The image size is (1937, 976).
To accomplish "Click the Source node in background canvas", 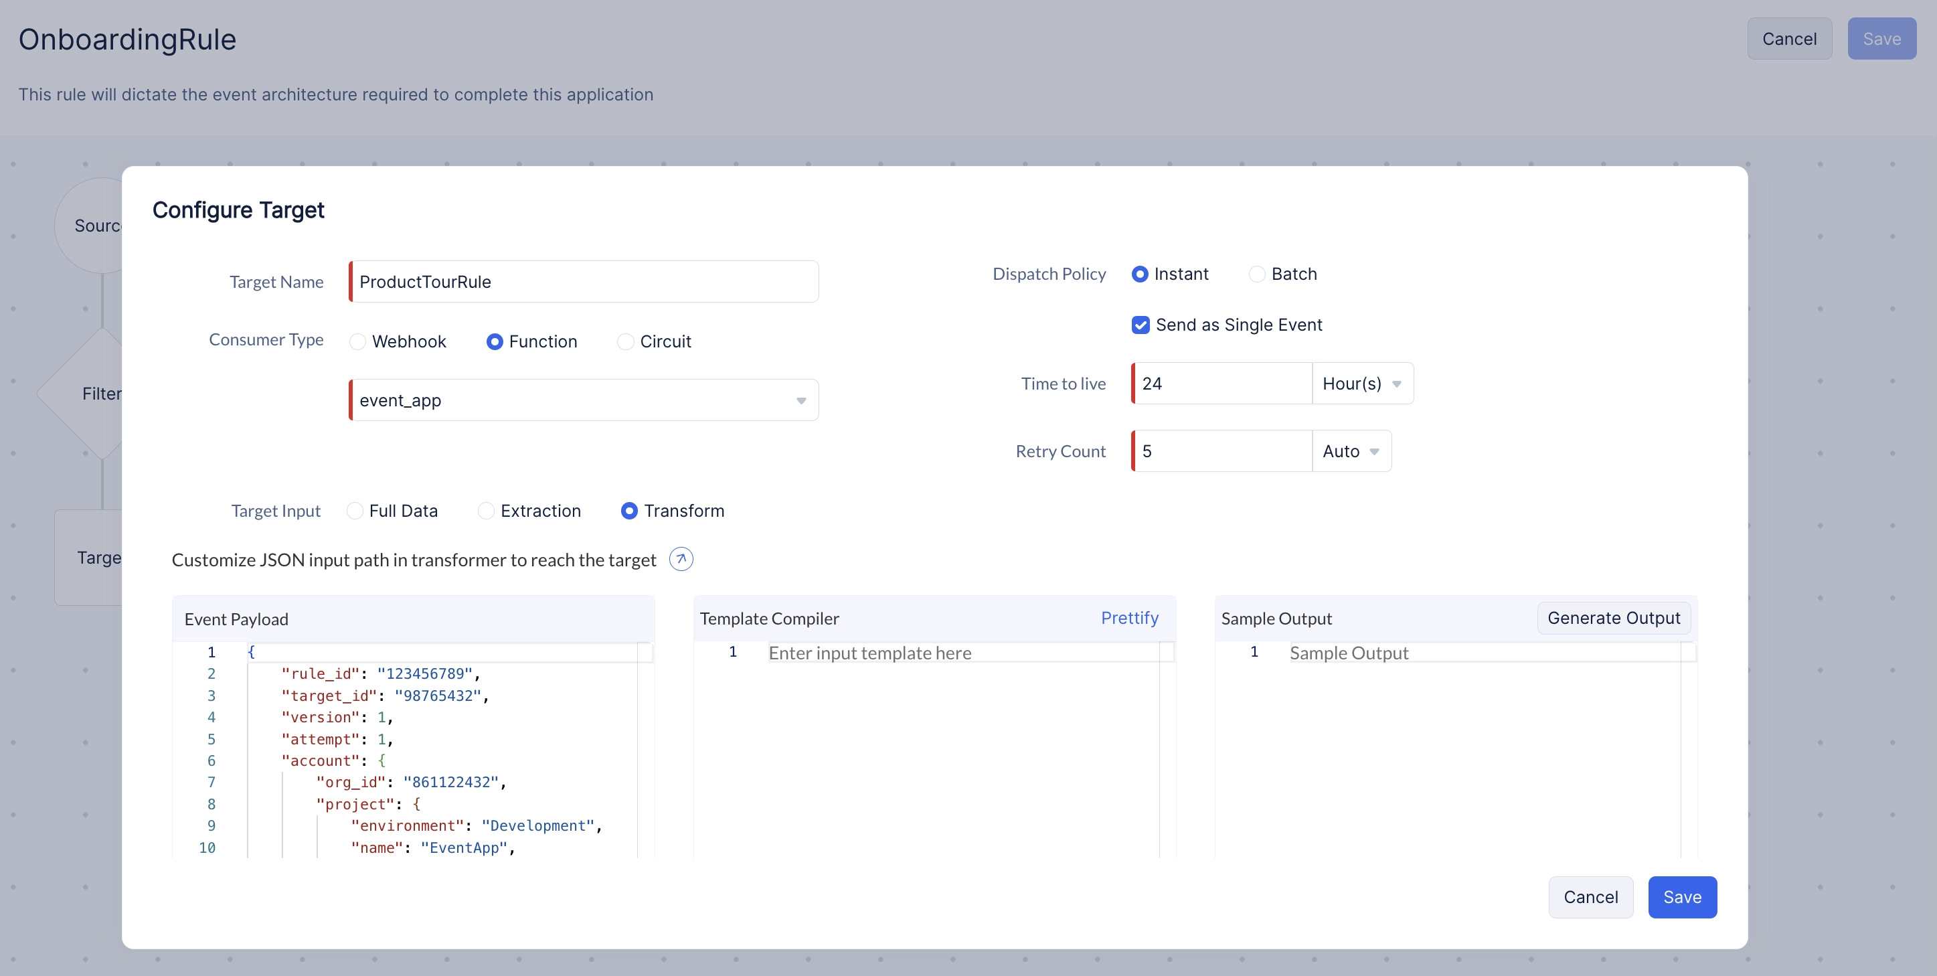I will click(x=89, y=226).
